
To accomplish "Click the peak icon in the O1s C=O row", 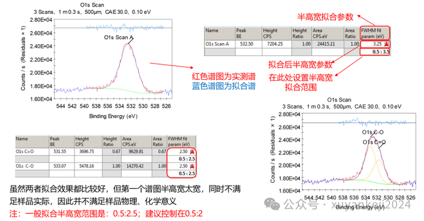I will click(192, 151).
